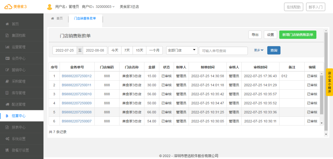Open the 集团档案 sidebar icon
333x159 pixels.
7,35
